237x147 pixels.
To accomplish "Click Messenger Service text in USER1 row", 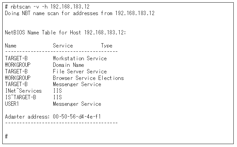I will (77, 104).
